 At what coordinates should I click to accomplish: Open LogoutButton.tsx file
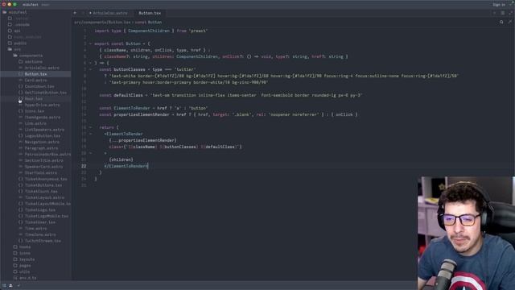pyautogui.click(x=43, y=136)
